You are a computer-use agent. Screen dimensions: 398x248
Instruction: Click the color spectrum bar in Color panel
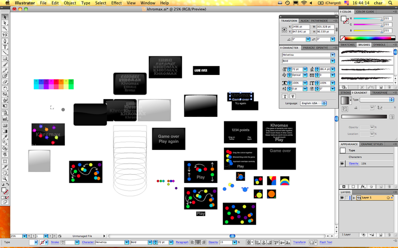click(x=370, y=38)
